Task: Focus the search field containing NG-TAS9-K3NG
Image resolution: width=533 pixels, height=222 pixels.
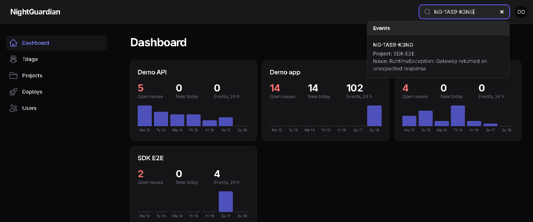Action: coord(464,12)
